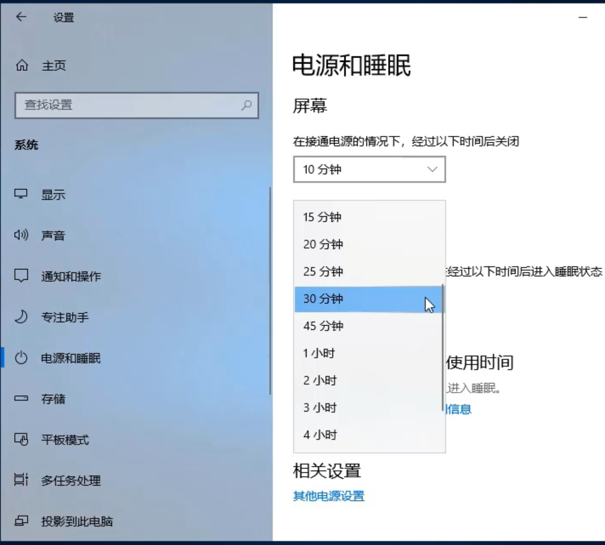Choose the "2 小时" option

pos(319,381)
